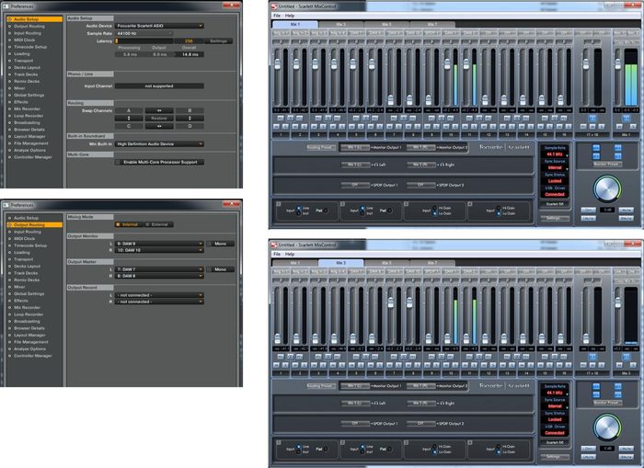Image resolution: width=644 pixels, height=468 pixels.
Task: Click the Traktor icon in the Output Routing Preferences title bar
Action: click(6, 205)
